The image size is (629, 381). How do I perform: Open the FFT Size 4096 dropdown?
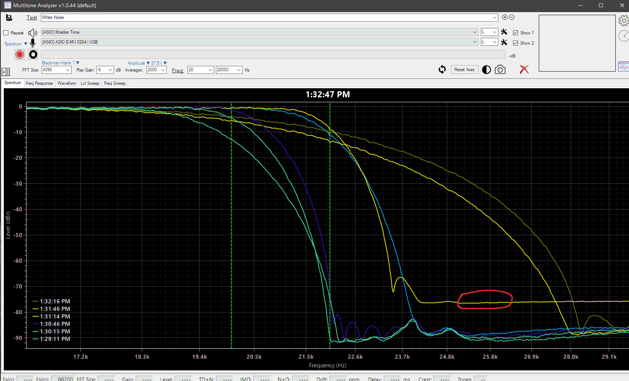click(68, 70)
